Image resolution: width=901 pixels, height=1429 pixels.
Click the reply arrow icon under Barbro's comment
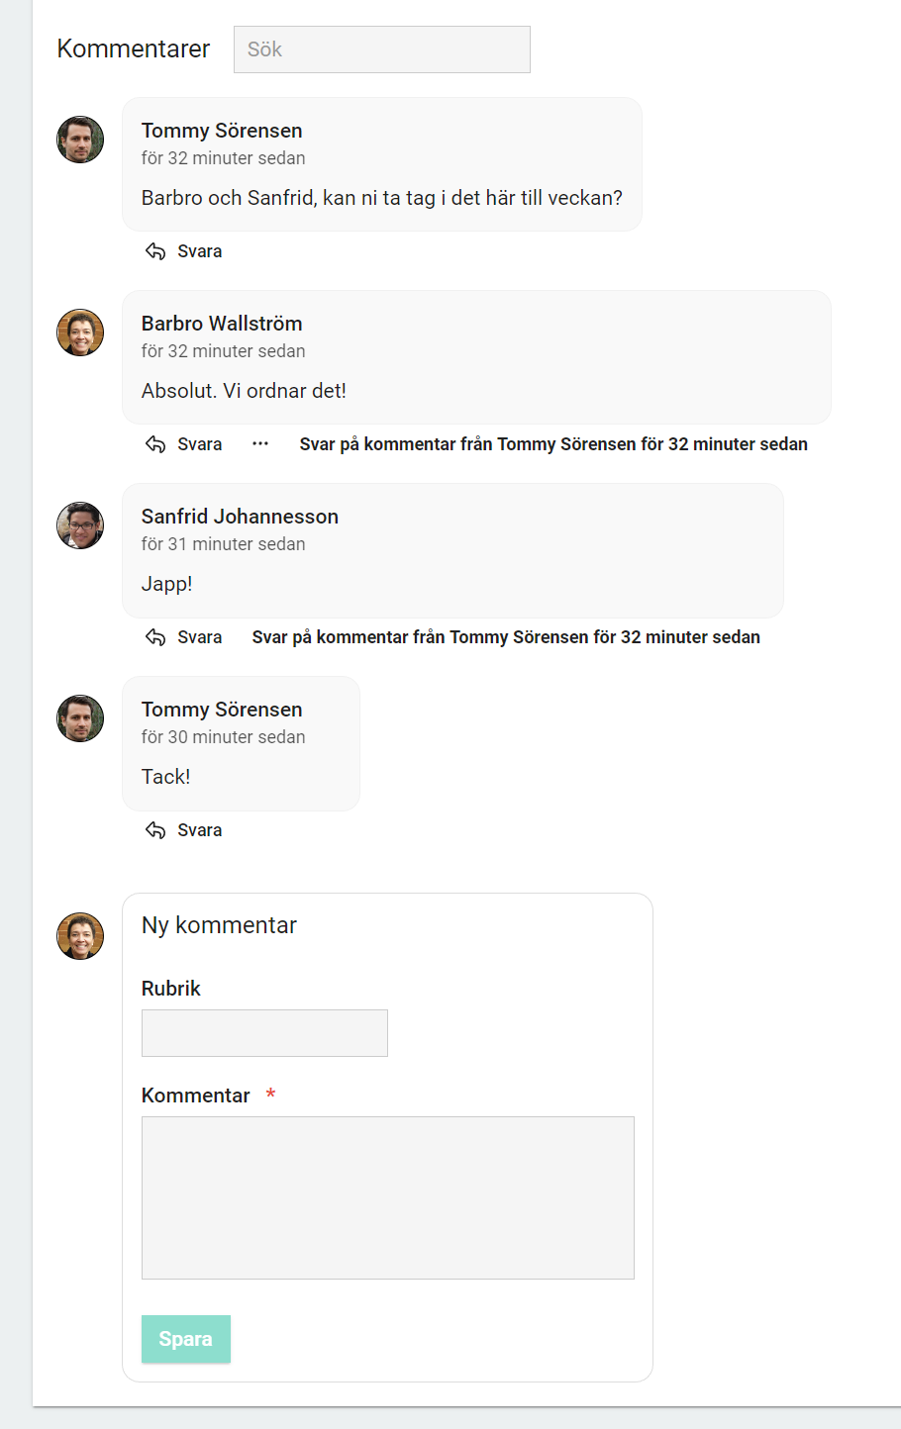(153, 443)
